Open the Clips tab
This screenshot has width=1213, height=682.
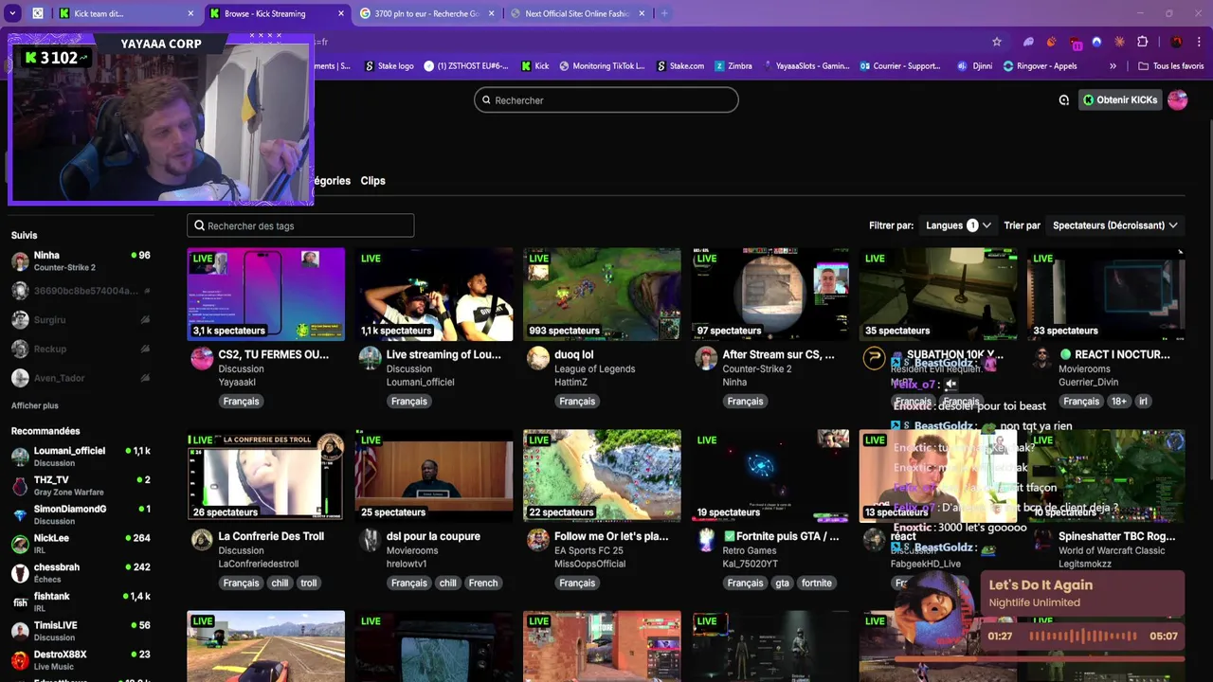[372, 181]
